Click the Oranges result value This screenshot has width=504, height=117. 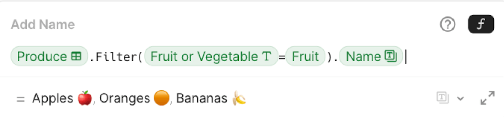point(124,98)
